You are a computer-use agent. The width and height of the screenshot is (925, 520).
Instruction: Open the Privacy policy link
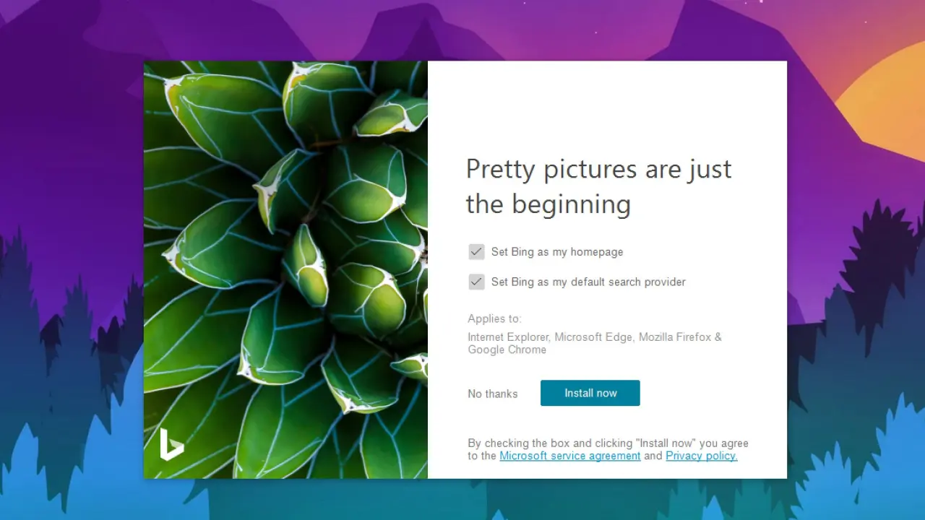pos(701,456)
